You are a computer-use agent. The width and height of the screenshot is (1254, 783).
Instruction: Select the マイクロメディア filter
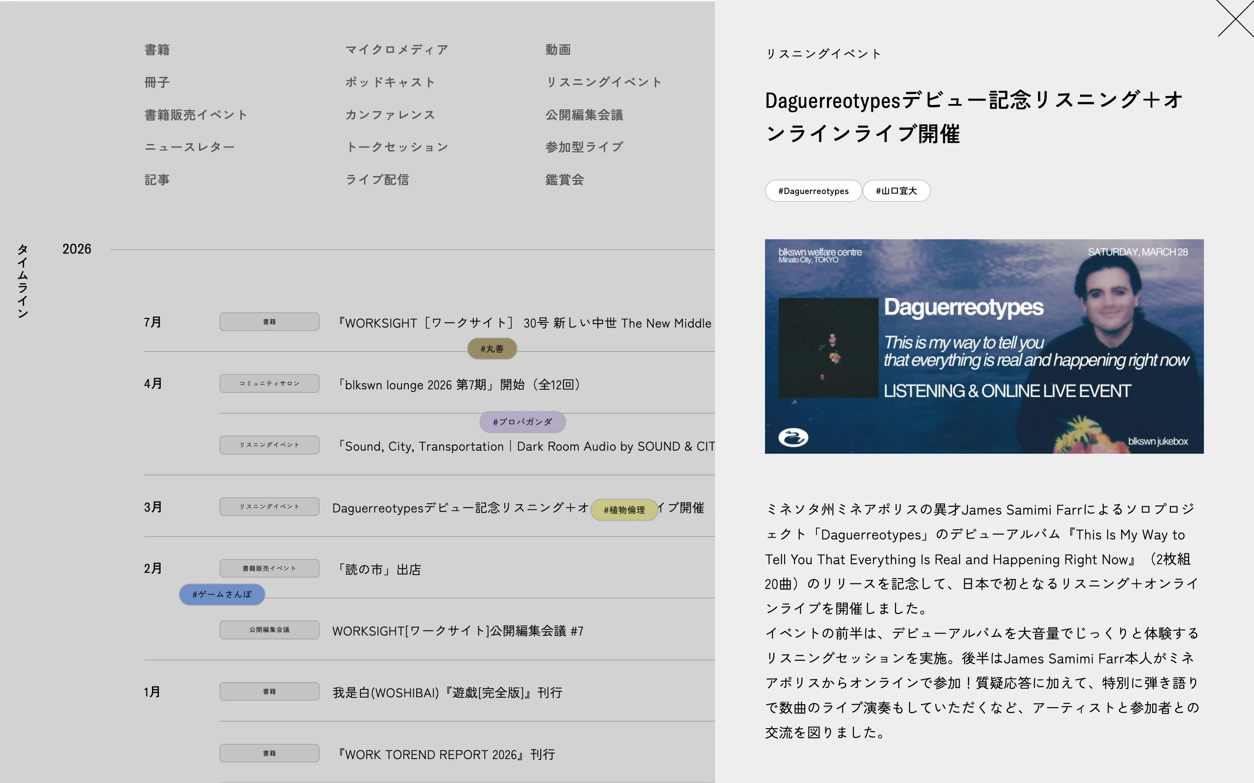point(397,50)
